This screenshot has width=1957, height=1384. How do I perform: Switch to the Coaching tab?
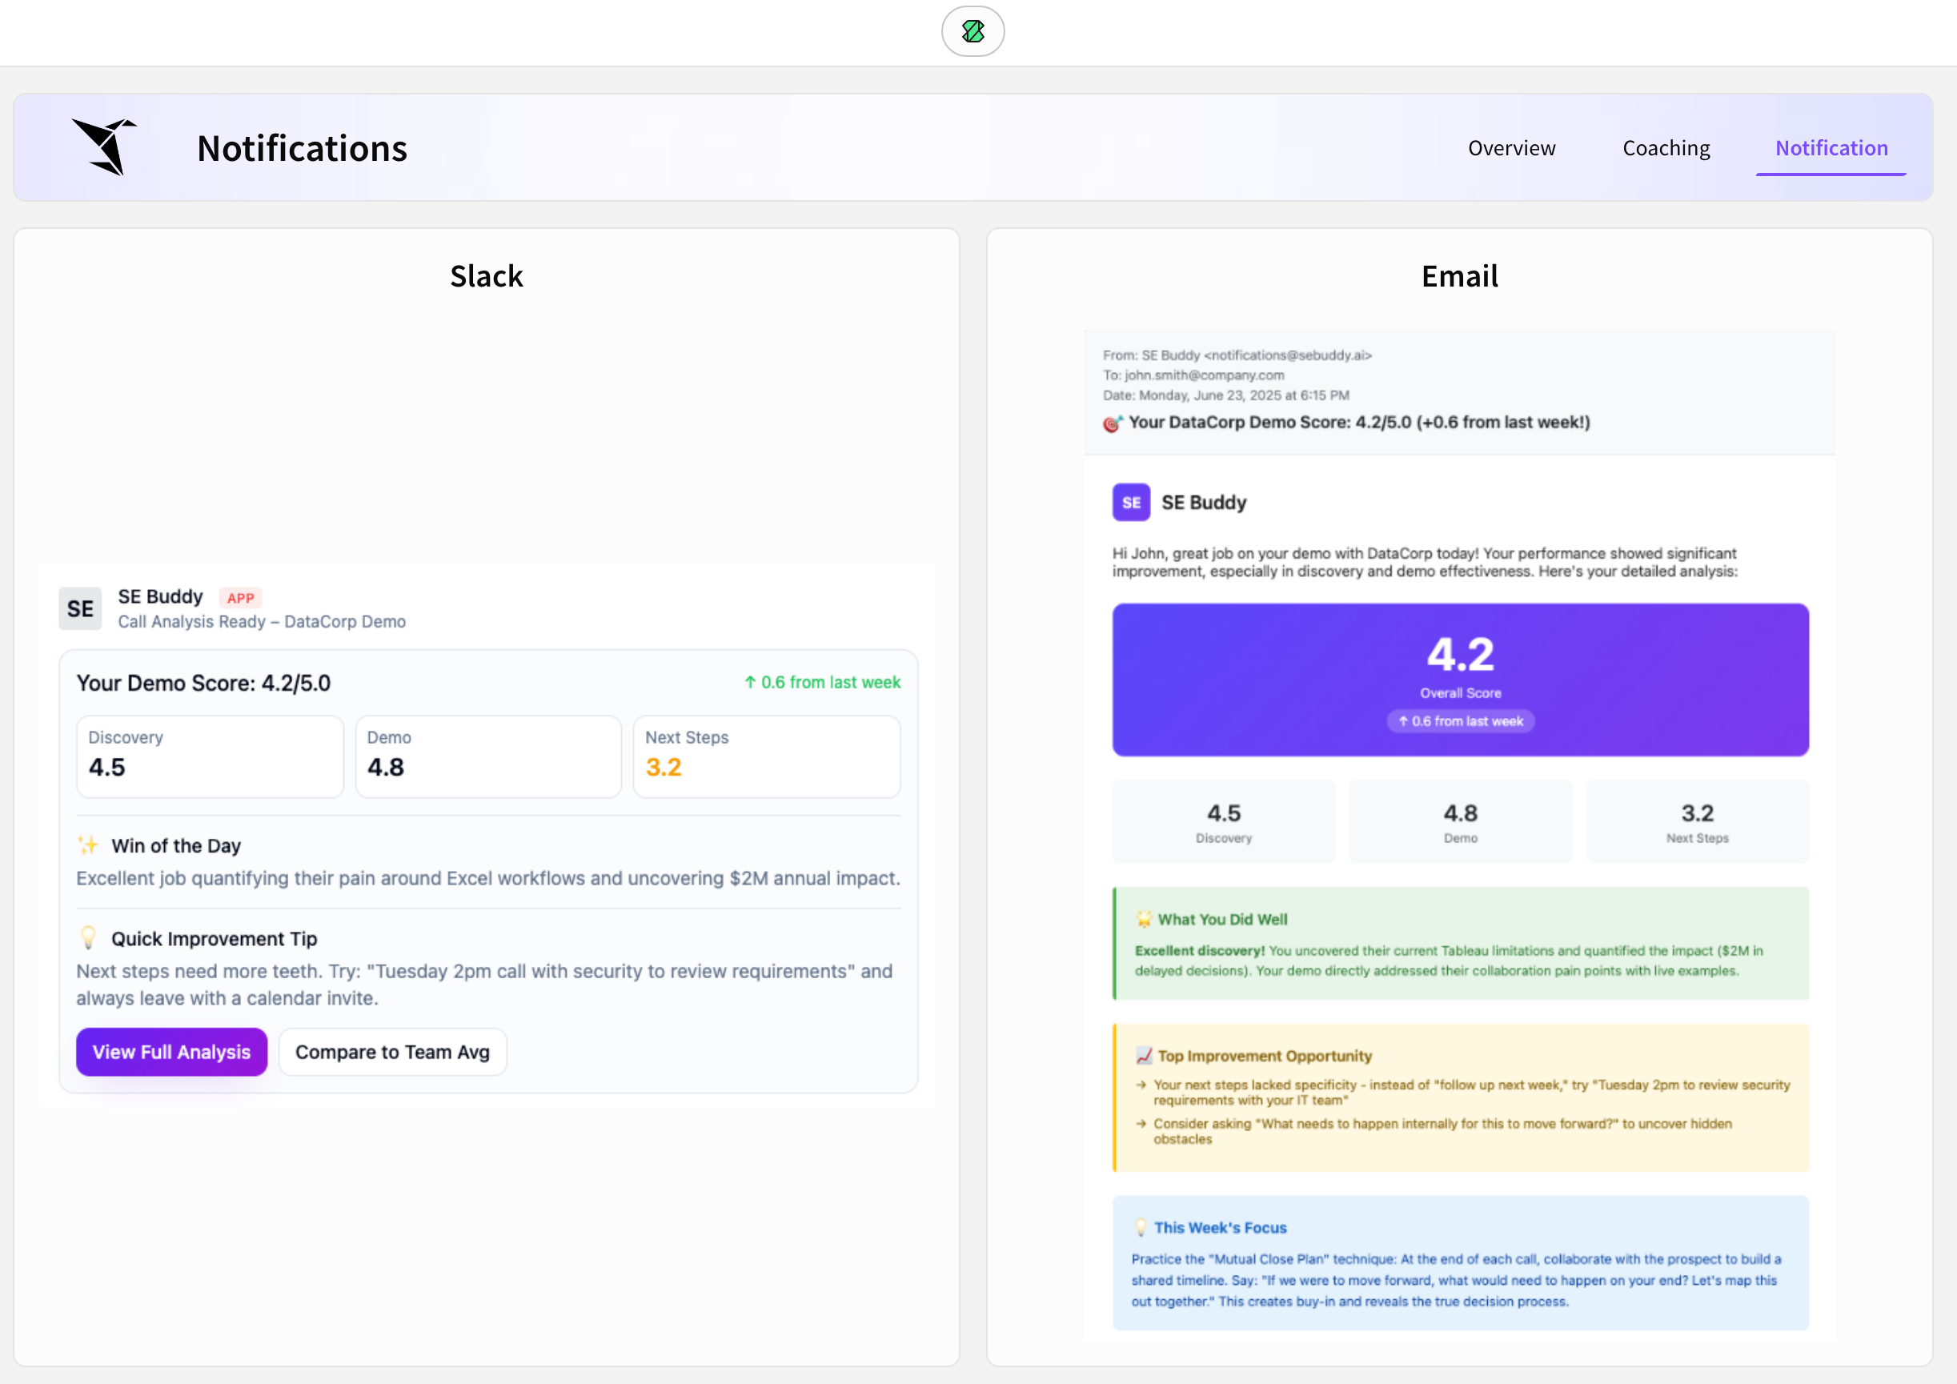[1666, 147]
